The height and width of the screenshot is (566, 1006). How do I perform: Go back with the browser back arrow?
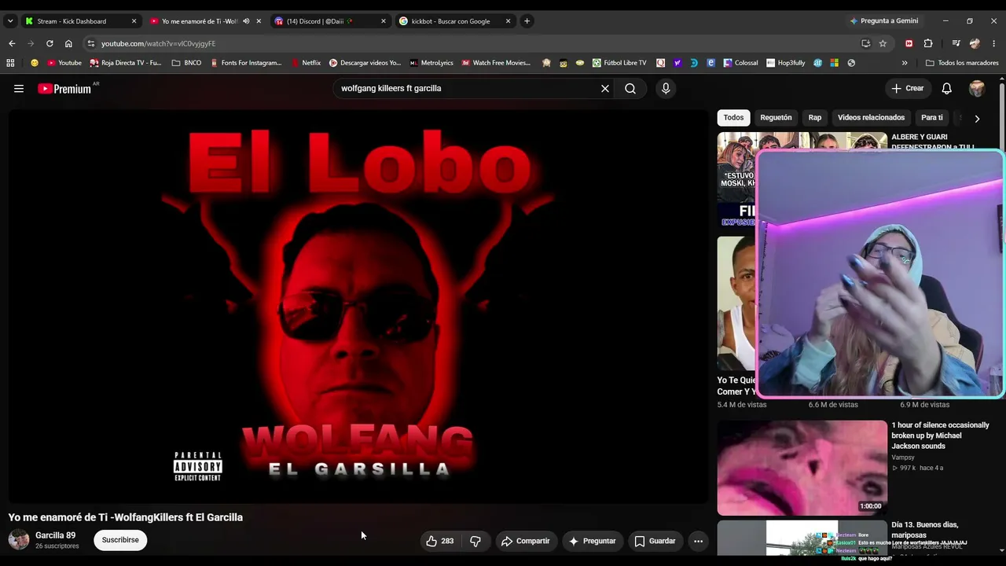(12, 43)
